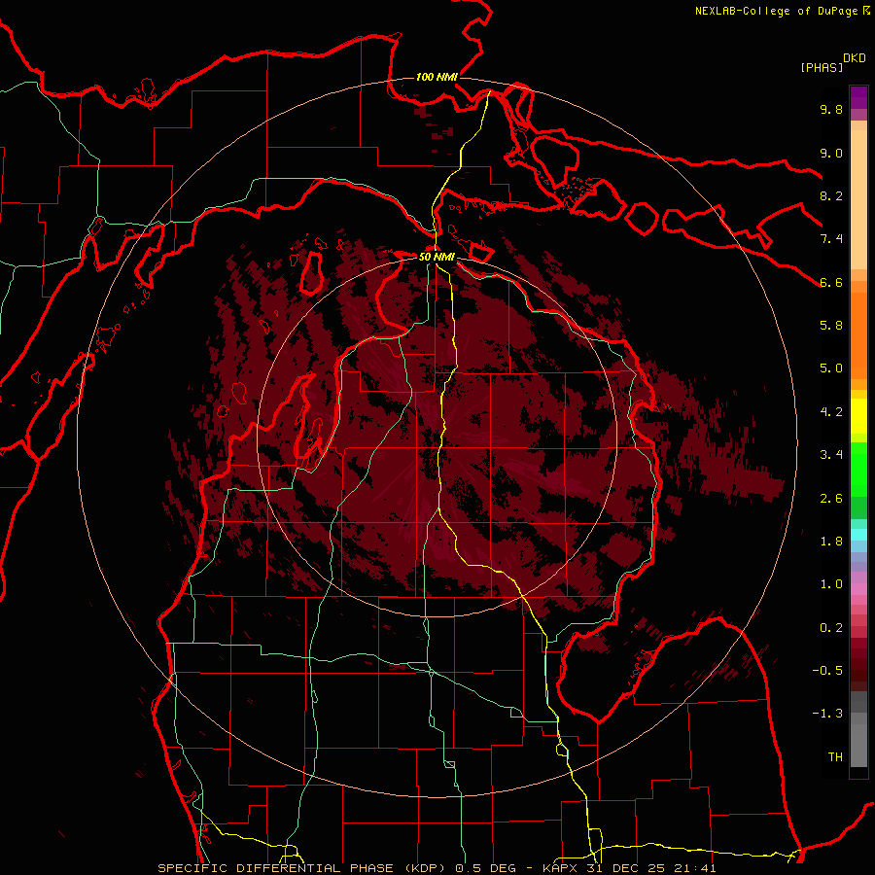Click the 9.8 scale value
Image resolution: width=875 pixels, height=875 pixels.
point(831,109)
